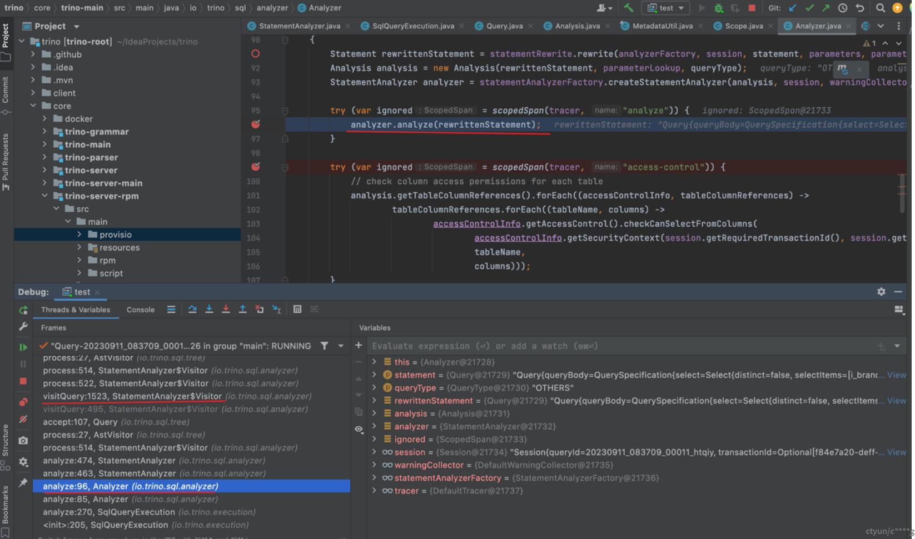Click Step Into blue down arrow
Image resolution: width=915 pixels, height=539 pixels.
point(209,309)
